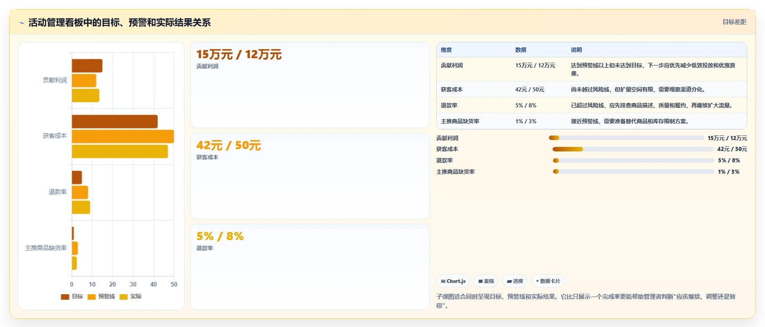
Task: Click the 贡献利润 chart axis label
Action: [x=55, y=80]
